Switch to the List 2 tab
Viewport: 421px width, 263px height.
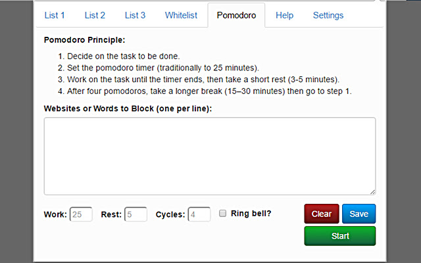[95, 15]
